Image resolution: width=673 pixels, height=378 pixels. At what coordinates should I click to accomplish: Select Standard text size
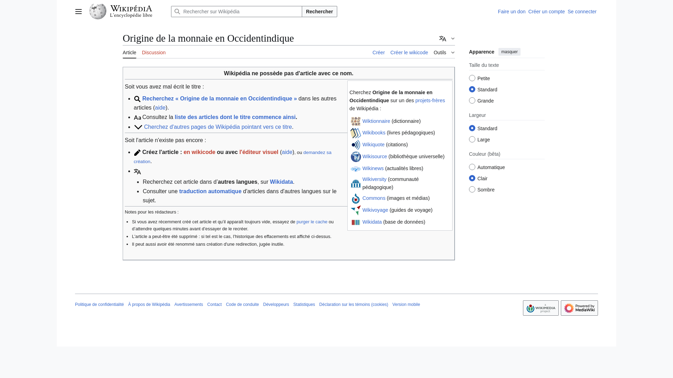tap(472, 89)
